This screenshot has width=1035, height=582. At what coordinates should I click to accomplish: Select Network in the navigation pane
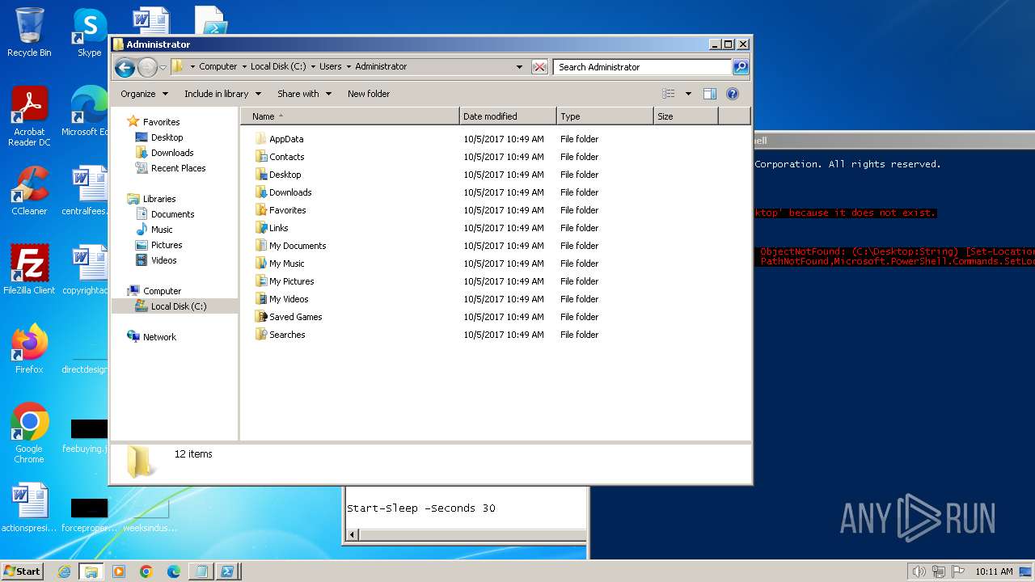[x=159, y=337]
